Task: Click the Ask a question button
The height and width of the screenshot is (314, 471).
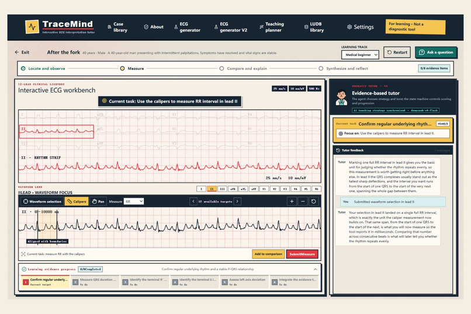Action: (x=436, y=52)
